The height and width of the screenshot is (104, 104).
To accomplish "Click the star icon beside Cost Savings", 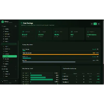I will pyautogui.click(x=22, y=23).
